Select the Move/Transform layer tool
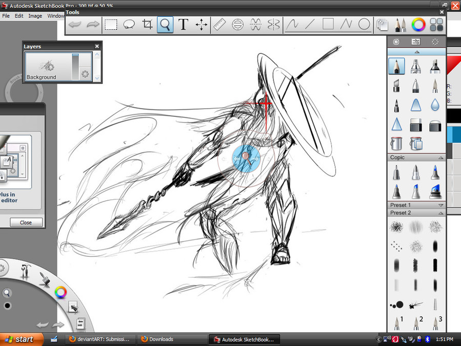Image resolution: width=461 pixels, height=346 pixels. (201, 25)
